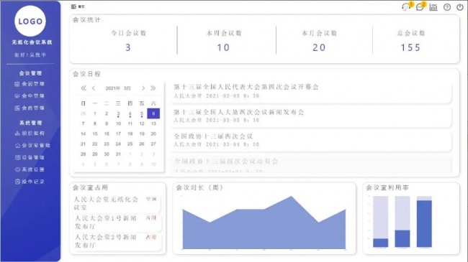The height and width of the screenshot is (262, 468).
Task: Open meeting 第十三届全国人大第四次会议新闻发布会
Action: [311, 116]
